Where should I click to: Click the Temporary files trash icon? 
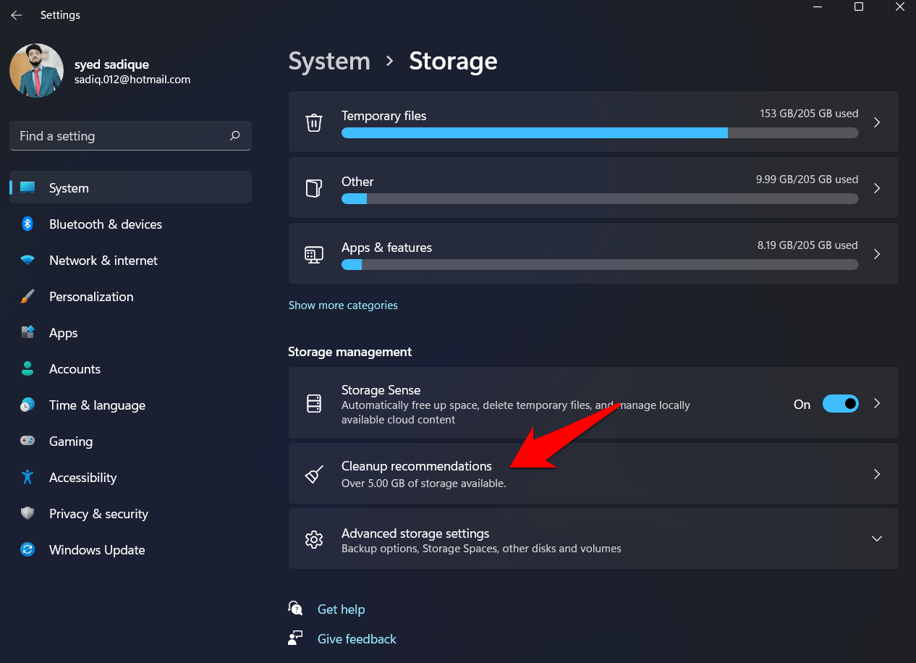(x=314, y=122)
